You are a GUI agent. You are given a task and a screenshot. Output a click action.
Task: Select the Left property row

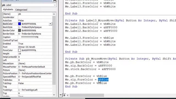pos(28,60)
